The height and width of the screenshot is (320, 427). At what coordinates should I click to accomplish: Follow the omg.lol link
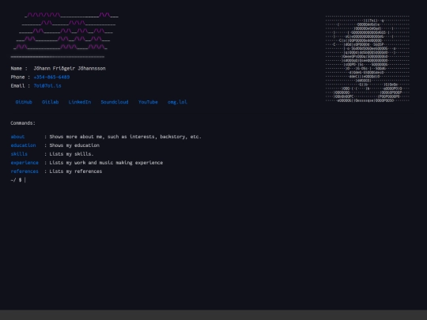177,102
